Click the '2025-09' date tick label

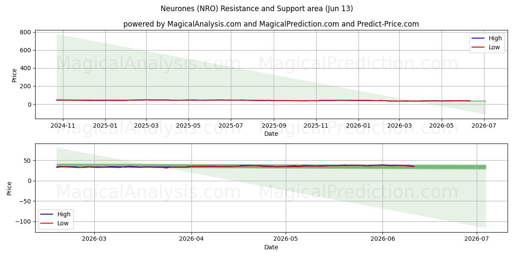pyautogui.click(x=274, y=126)
